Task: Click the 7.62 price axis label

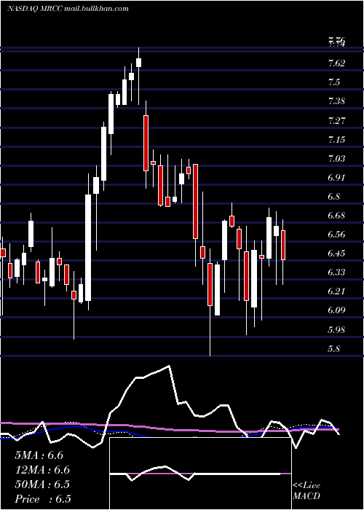Action: [336, 63]
